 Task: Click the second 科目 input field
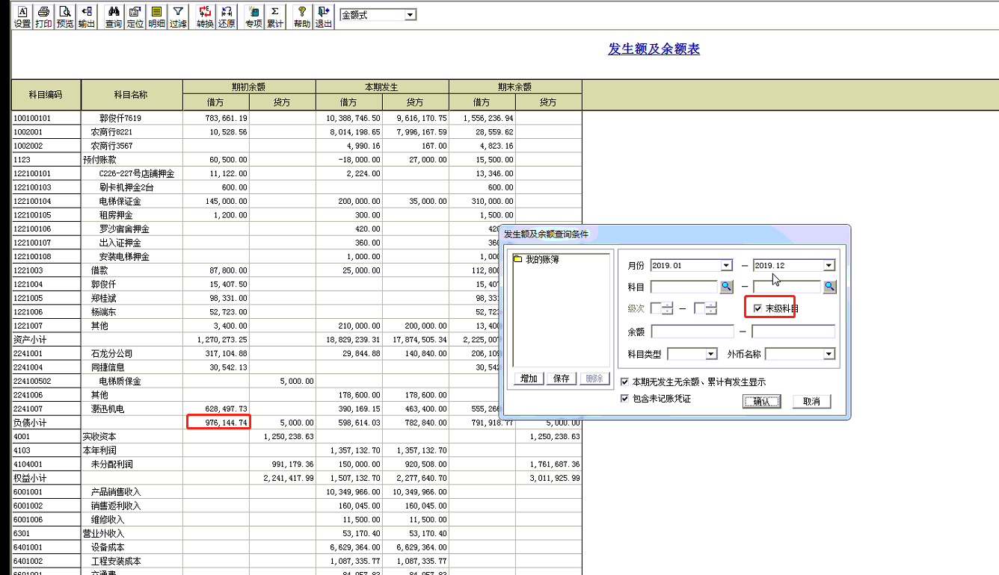pyautogui.click(x=787, y=287)
